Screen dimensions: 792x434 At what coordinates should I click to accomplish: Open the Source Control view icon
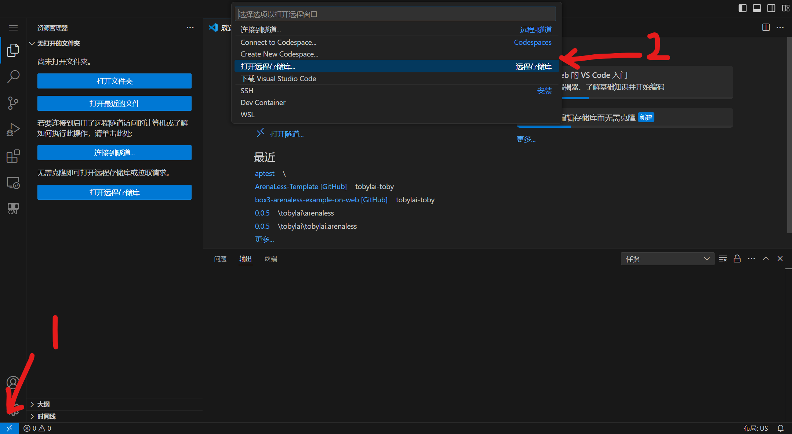13,103
